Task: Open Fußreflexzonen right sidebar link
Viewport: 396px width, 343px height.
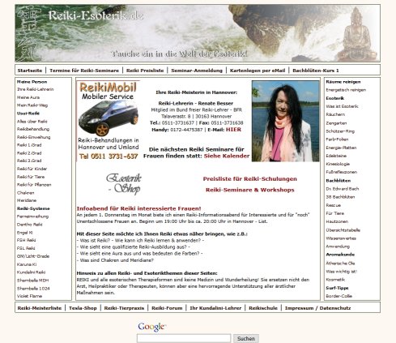Action: pyautogui.click(x=342, y=172)
